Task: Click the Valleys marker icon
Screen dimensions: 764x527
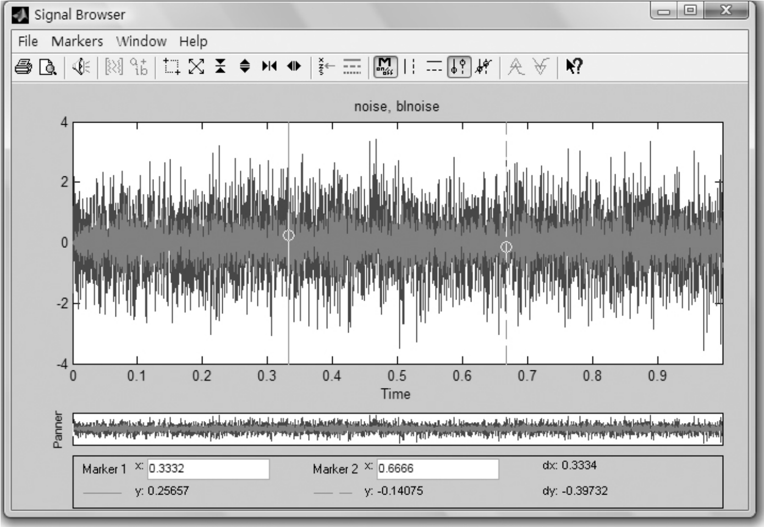Action: (541, 67)
